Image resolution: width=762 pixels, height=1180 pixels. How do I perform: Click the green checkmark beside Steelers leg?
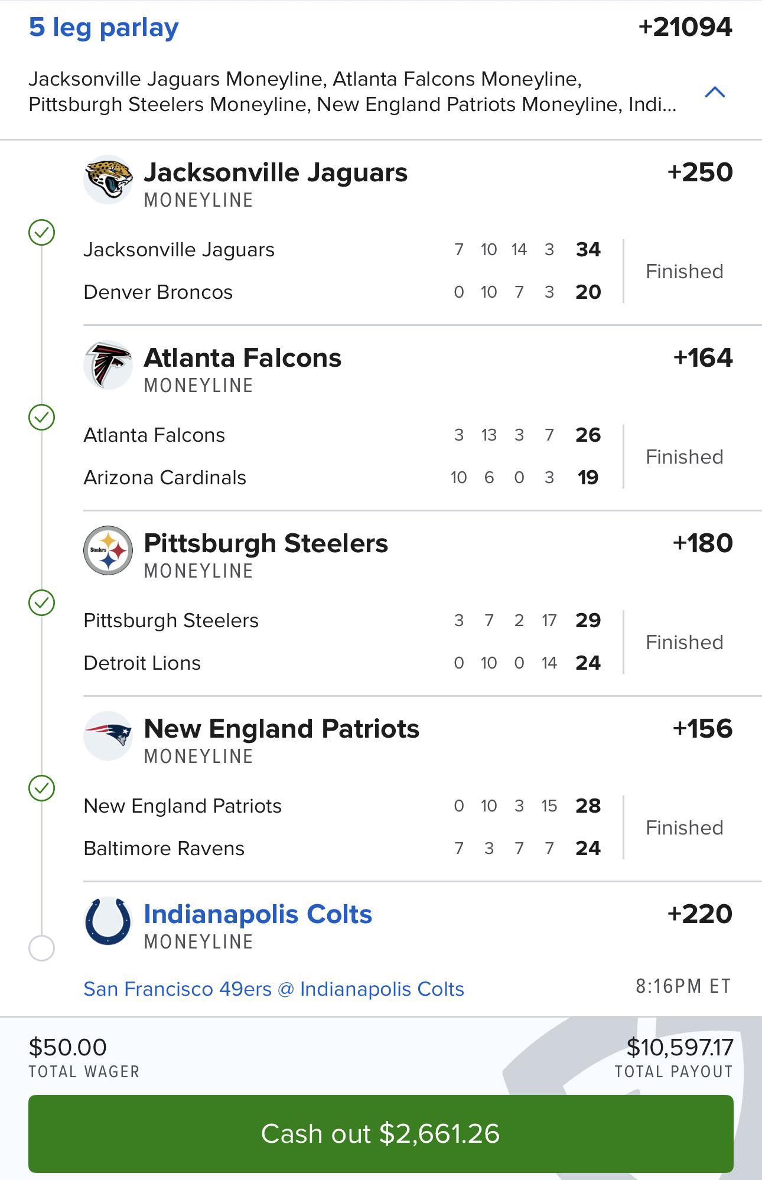coord(42,603)
